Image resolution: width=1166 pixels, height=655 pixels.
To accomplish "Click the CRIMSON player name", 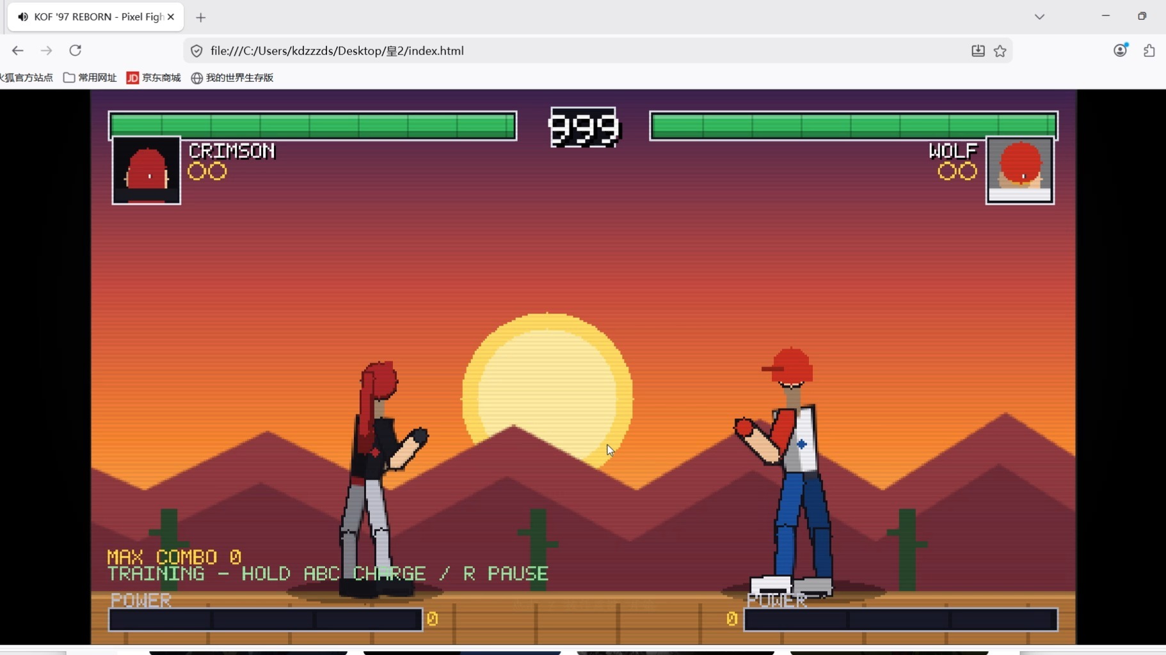I will pyautogui.click(x=232, y=151).
